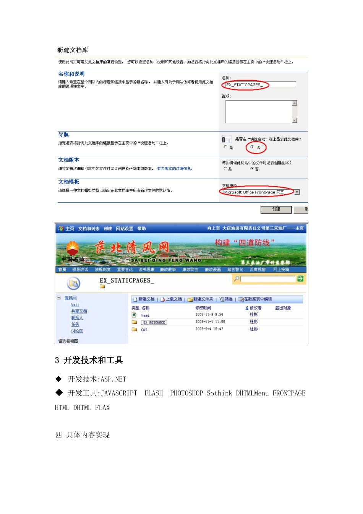The width and height of the screenshot is (363, 514).
Task: Go to the 廉政故事 navigation tab
Action: point(168,270)
